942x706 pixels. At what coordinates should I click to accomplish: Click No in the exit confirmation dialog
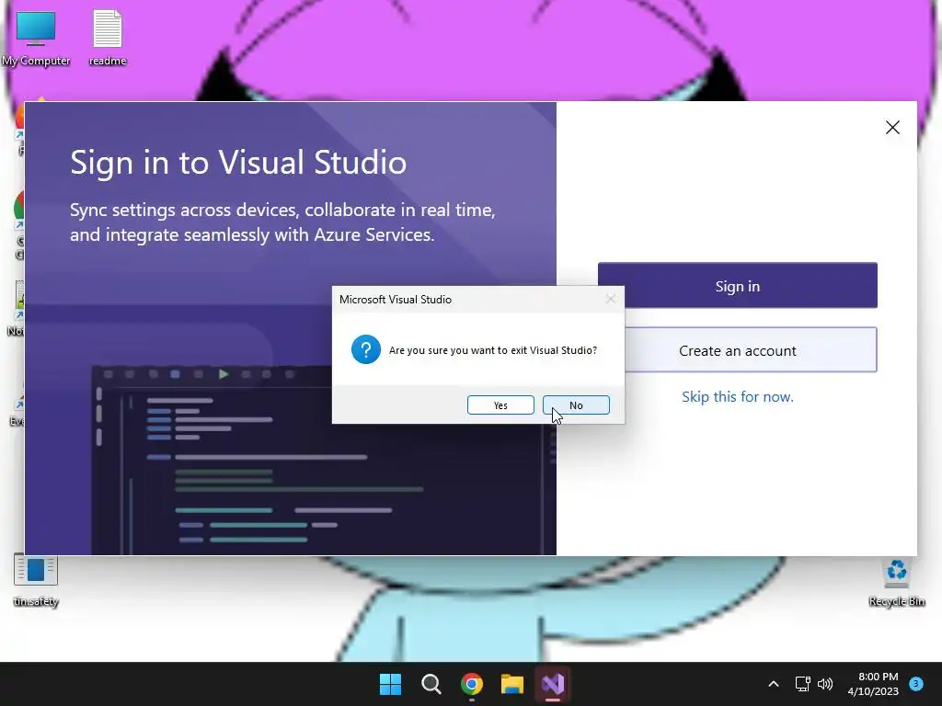pos(576,405)
